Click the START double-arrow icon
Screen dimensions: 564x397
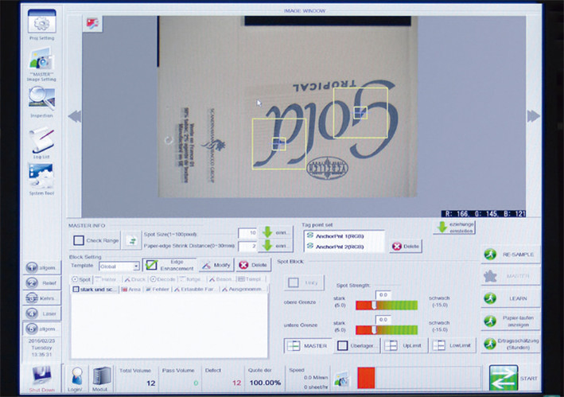pos(504,378)
